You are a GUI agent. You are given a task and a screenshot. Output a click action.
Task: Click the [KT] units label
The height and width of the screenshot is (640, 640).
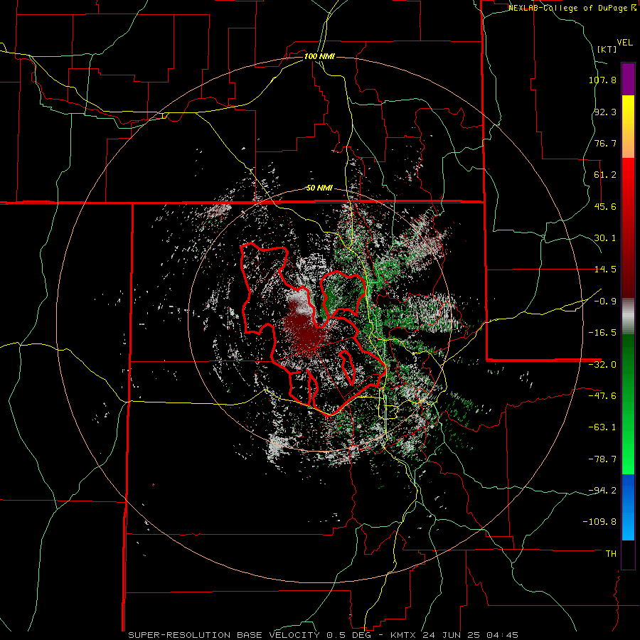coord(607,49)
